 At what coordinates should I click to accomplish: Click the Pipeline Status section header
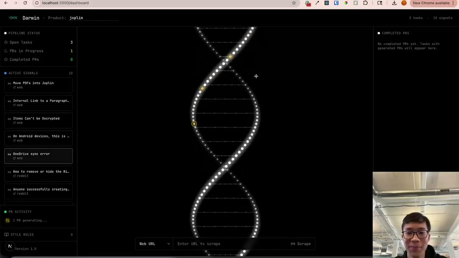(x=22, y=33)
